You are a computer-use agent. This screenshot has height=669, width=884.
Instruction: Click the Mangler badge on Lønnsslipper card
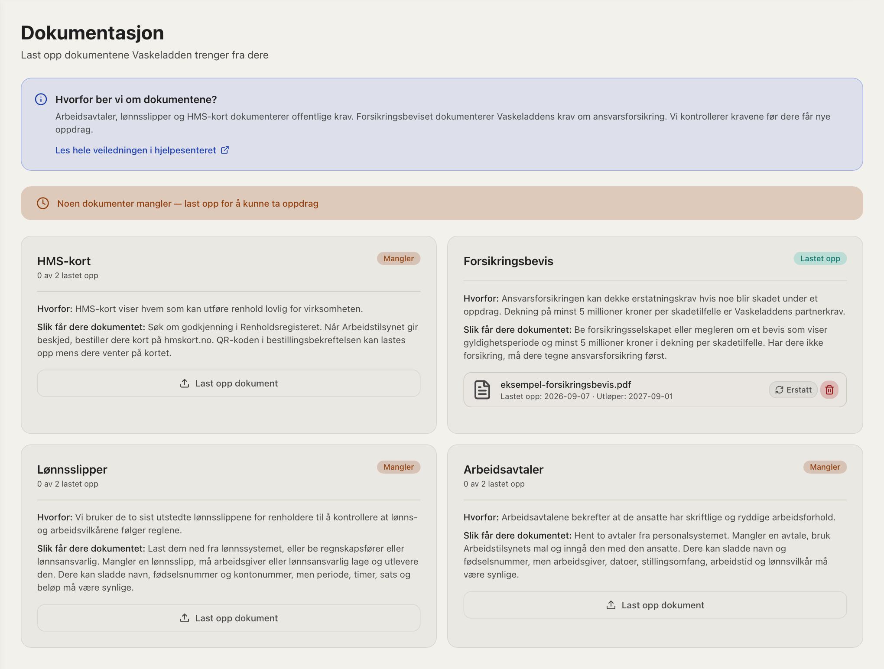[398, 467]
